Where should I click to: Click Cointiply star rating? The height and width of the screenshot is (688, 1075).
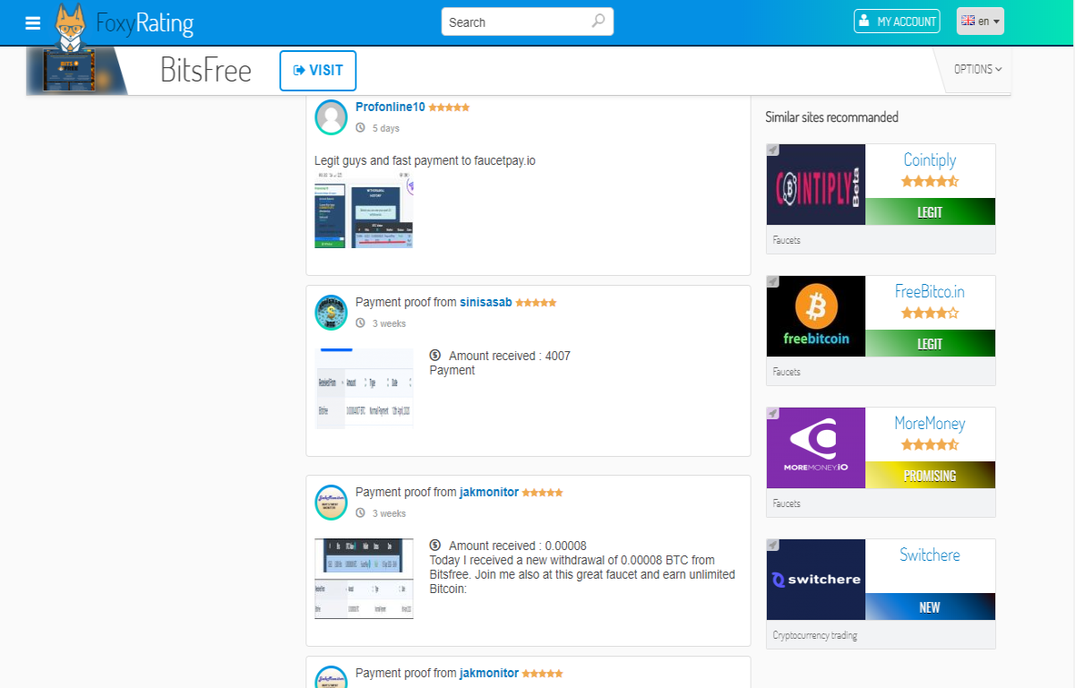tap(930, 181)
